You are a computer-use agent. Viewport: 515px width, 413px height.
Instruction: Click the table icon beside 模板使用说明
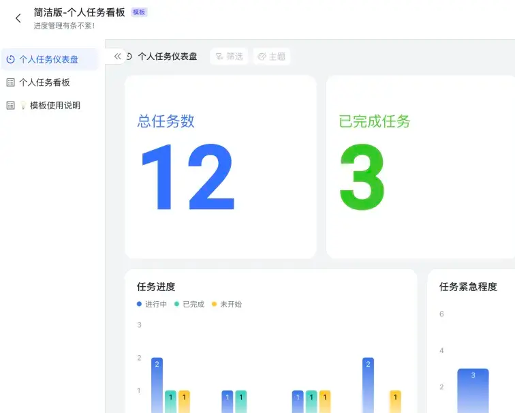click(10, 106)
